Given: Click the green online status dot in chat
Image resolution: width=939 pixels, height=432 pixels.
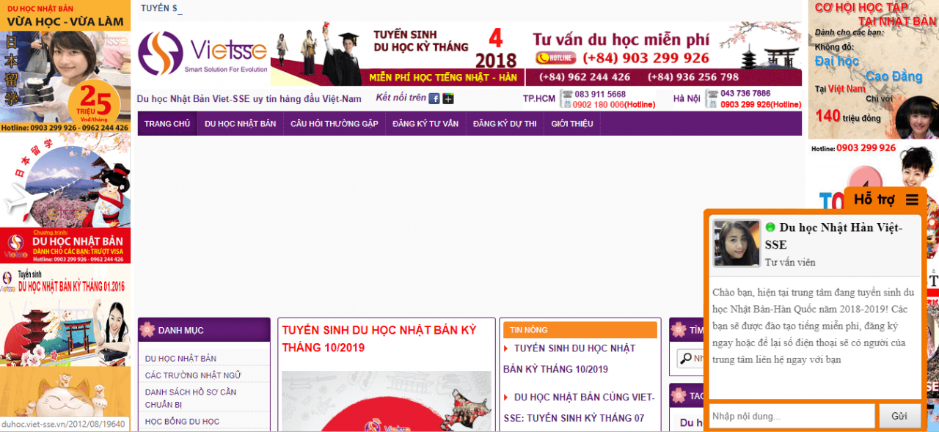Looking at the screenshot, I should tap(770, 227).
